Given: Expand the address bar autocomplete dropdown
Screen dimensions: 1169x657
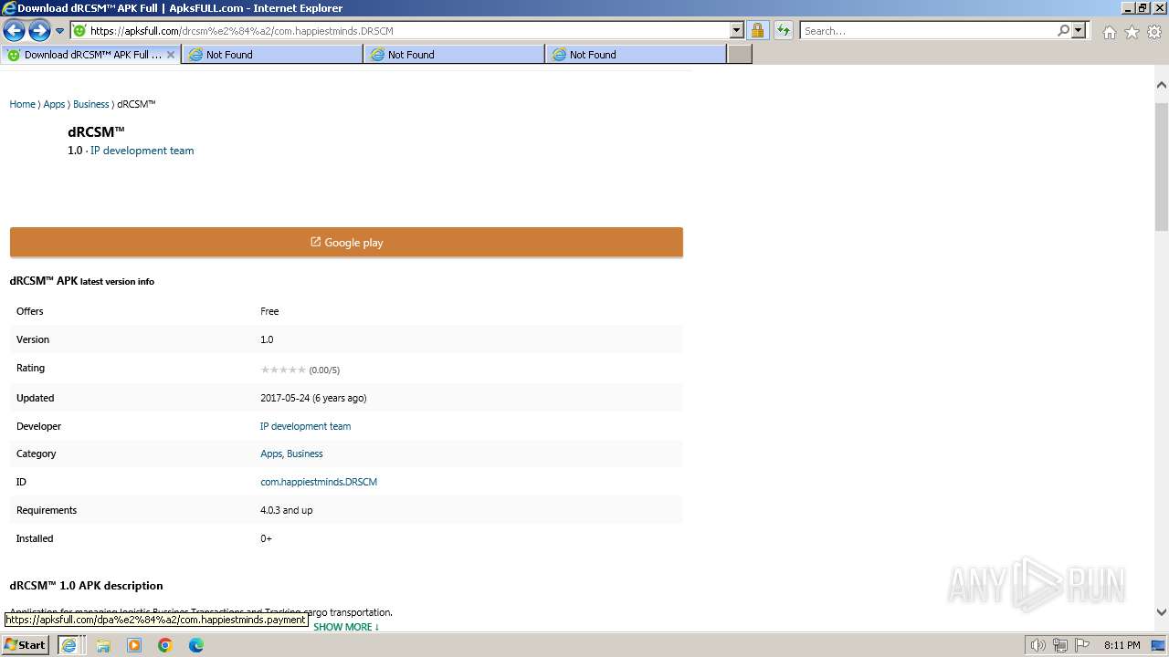Looking at the screenshot, I should [x=737, y=31].
